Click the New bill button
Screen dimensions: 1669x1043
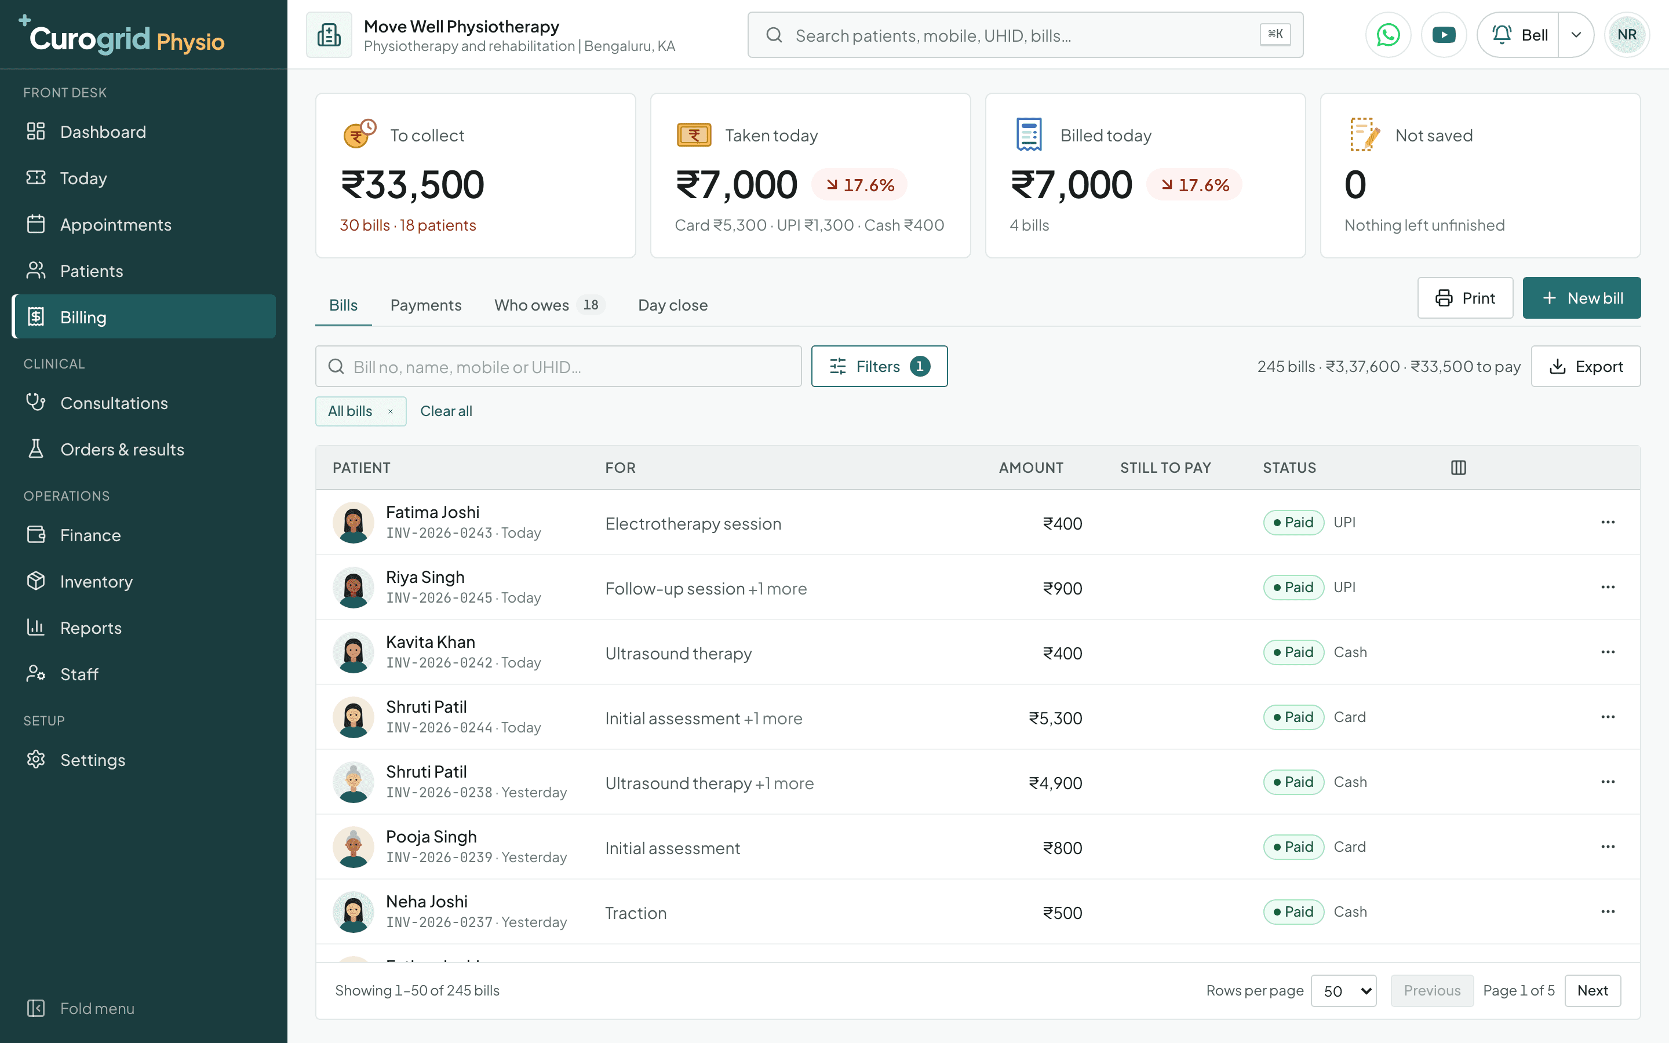point(1581,298)
